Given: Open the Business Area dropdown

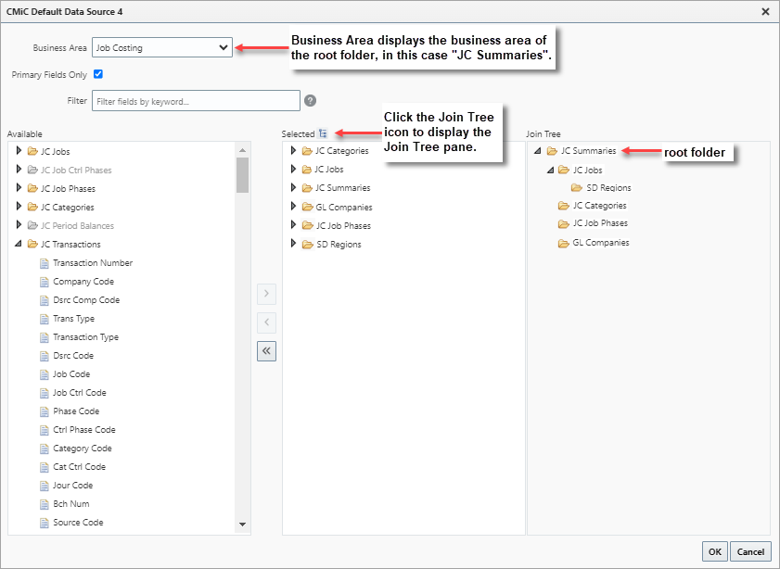Looking at the screenshot, I should [162, 47].
